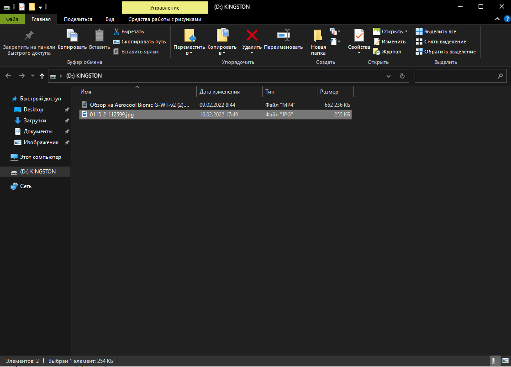Open Customize Quick Access Toolbar dropdown
Viewport: 511px width, 367px height.
pos(40,7)
